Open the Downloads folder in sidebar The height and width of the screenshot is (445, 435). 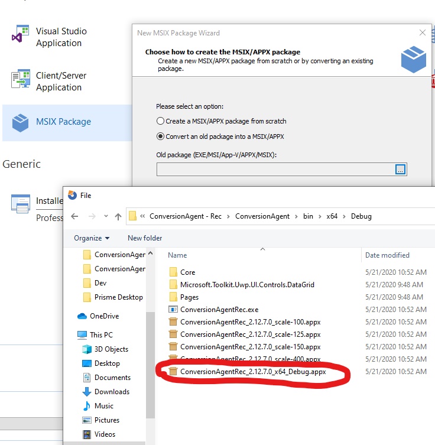[111, 392]
